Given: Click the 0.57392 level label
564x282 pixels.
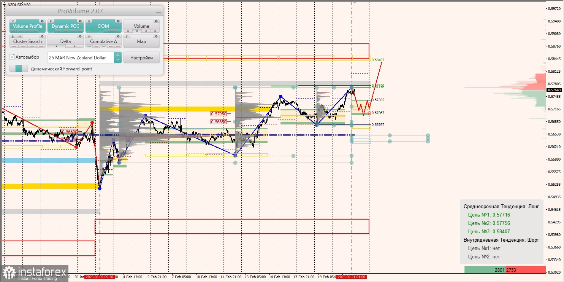Looking at the screenshot, I should [x=378, y=100].
